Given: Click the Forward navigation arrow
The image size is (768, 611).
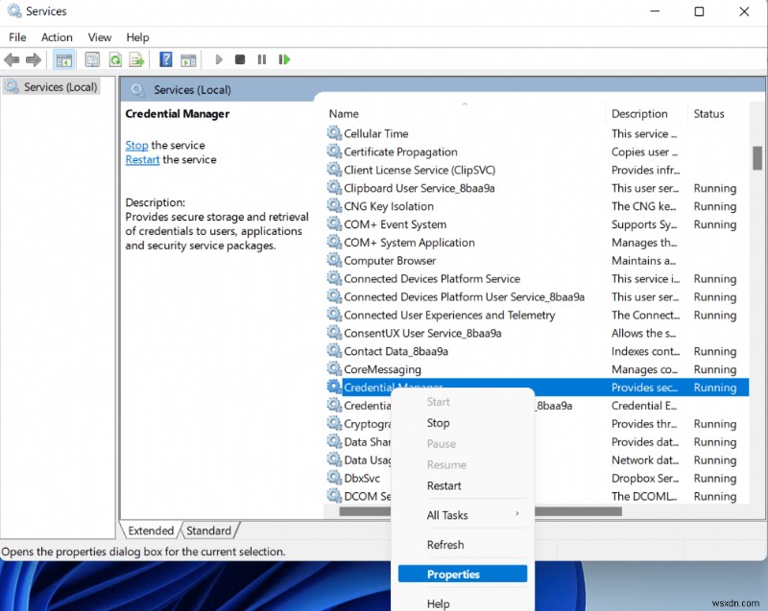Looking at the screenshot, I should (x=35, y=59).
